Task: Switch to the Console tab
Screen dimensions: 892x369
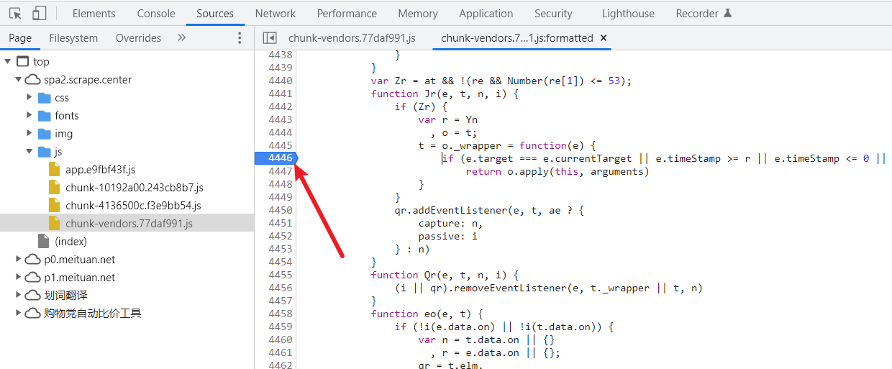Action: click(156, 14)
